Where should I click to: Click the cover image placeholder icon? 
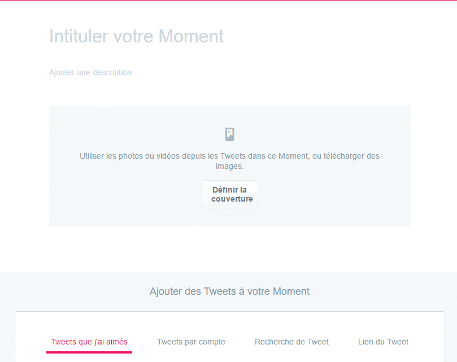click(x=230, y=134)
